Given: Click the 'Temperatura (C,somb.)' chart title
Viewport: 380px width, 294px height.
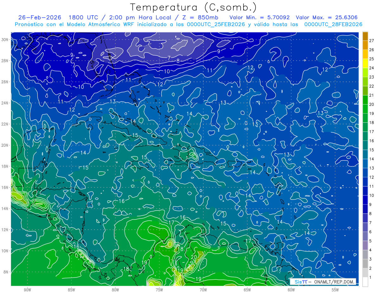Looking at the screenshot, I should point(193,7).
